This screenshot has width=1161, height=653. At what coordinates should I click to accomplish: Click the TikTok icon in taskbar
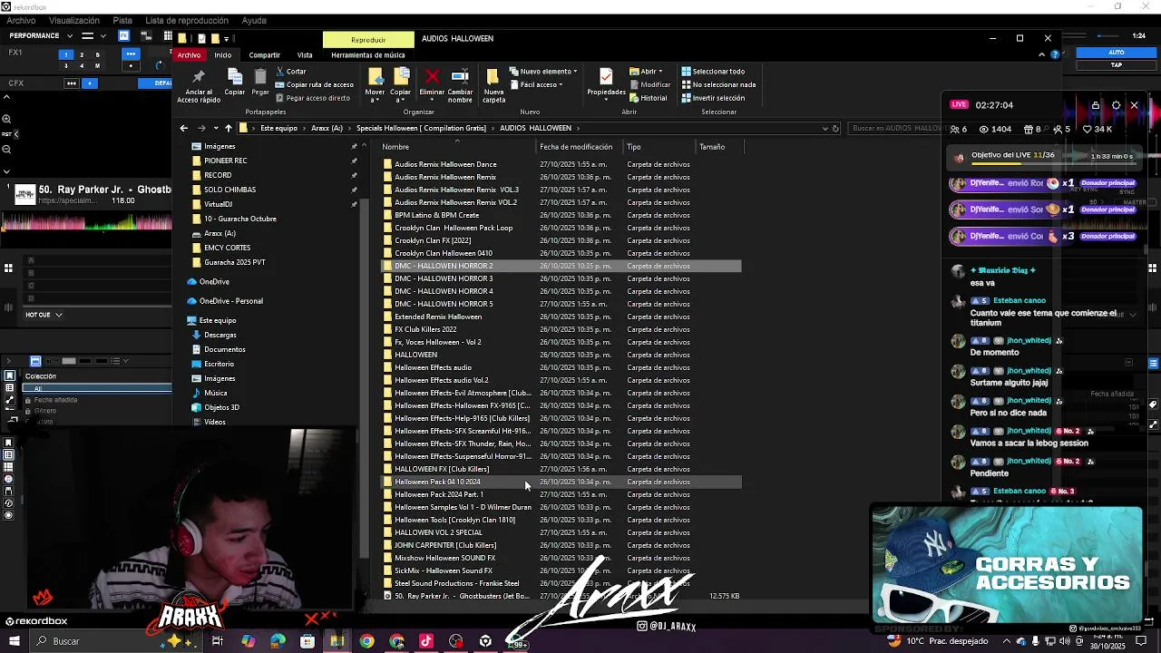426,641
